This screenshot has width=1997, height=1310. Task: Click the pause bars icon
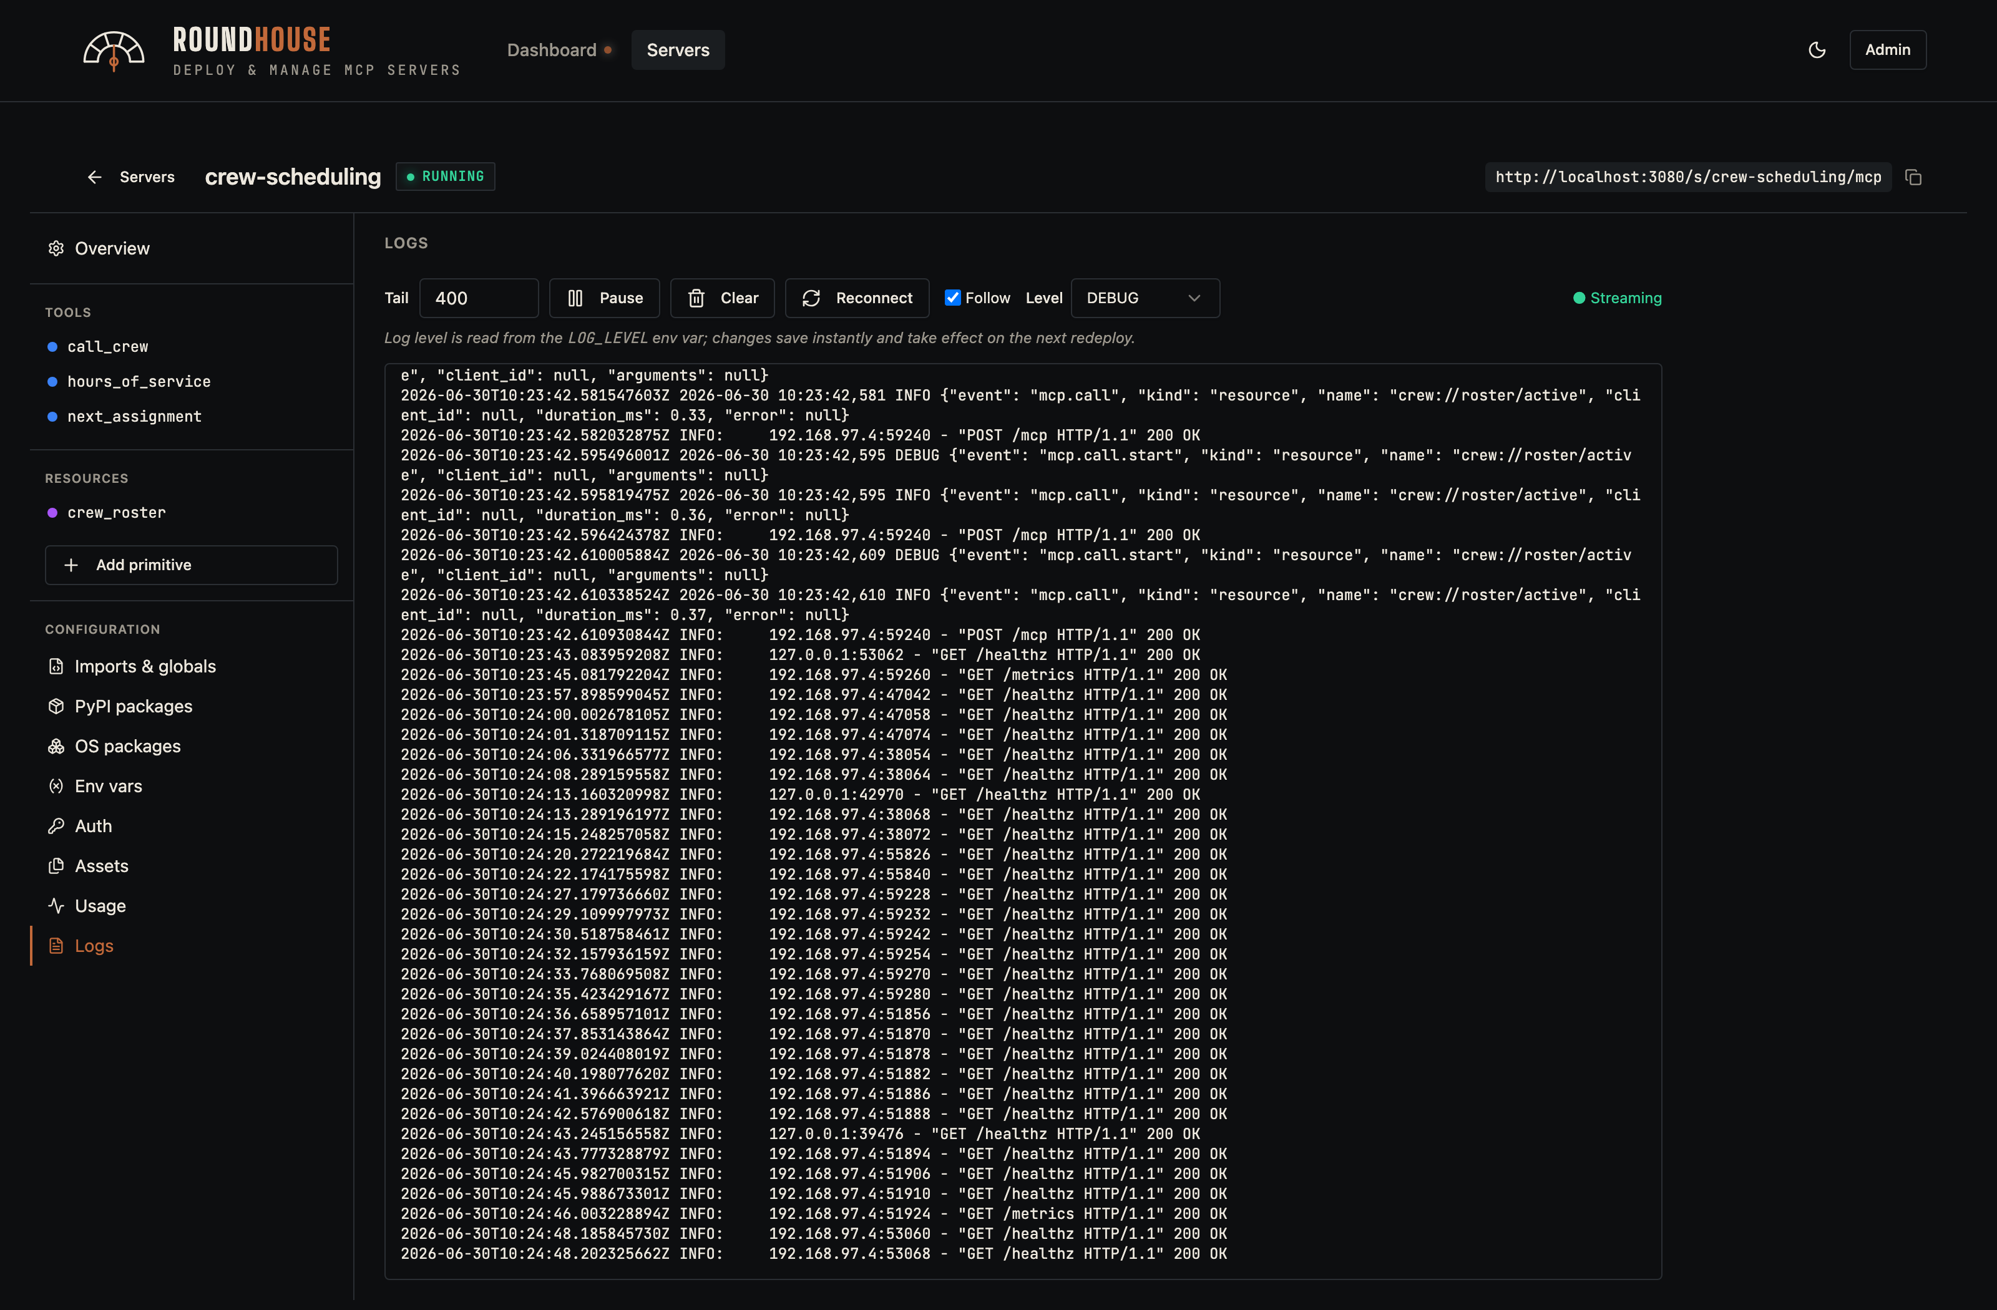[575, 299]
